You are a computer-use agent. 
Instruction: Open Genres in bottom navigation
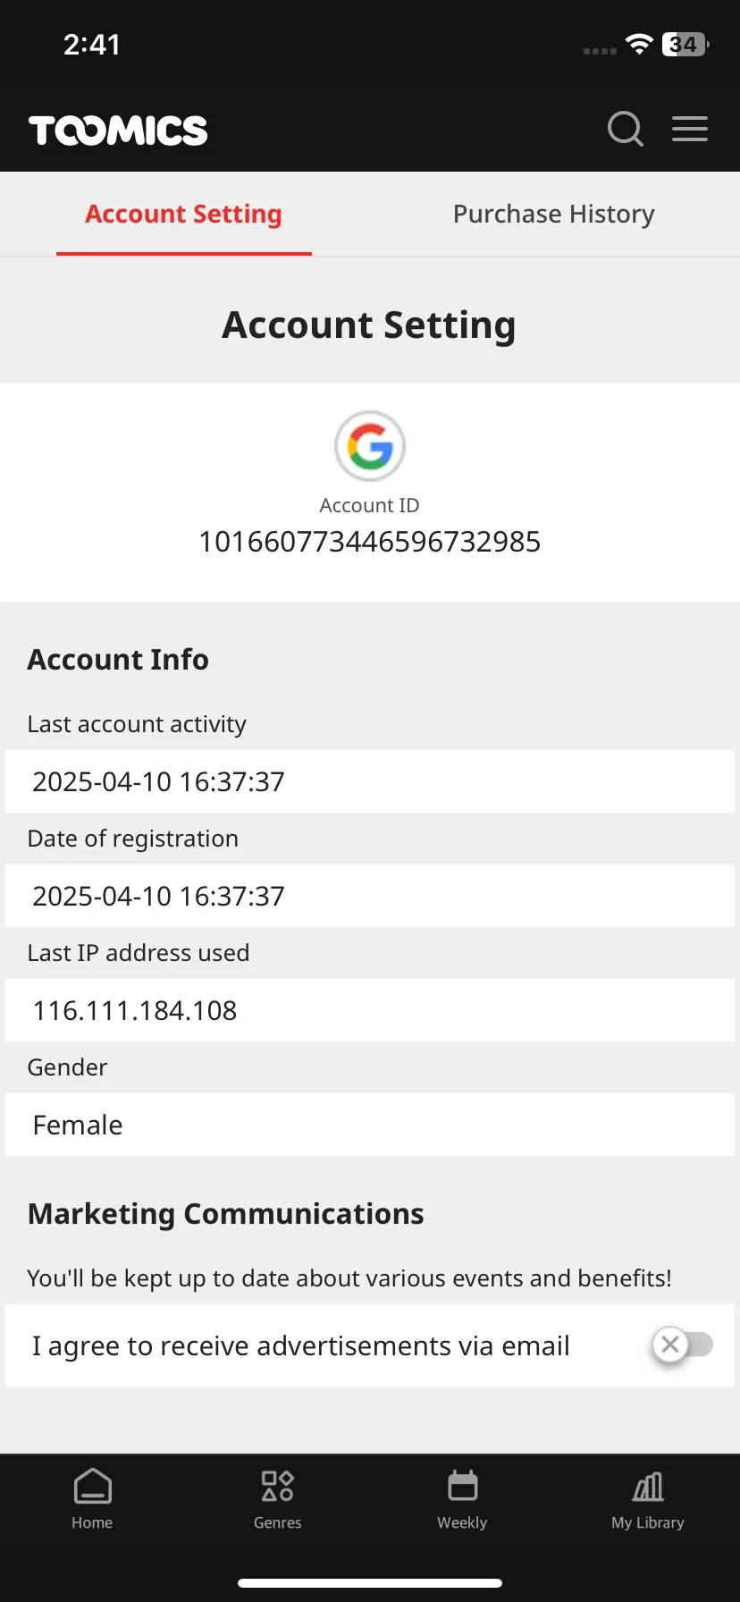(x=278, y=1499)
